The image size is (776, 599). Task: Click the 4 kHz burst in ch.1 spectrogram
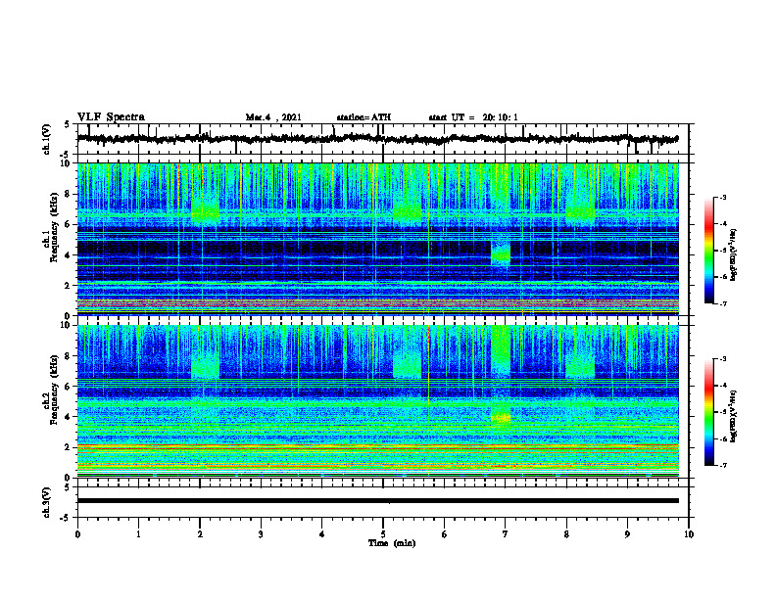point(501,254)
